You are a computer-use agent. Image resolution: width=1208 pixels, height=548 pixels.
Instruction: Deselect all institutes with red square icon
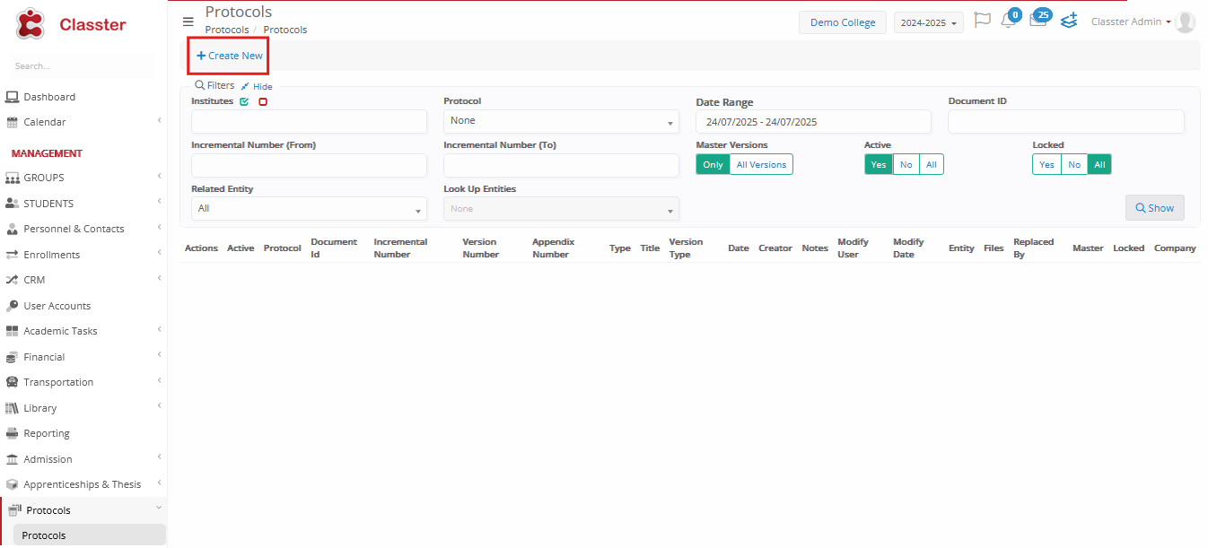(263, 102)
